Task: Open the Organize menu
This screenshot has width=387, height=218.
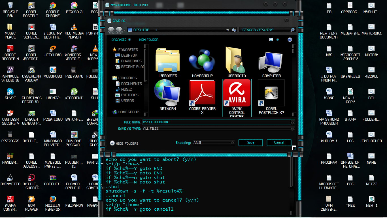Action: tap(121, 40)
